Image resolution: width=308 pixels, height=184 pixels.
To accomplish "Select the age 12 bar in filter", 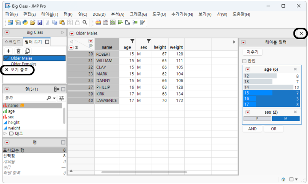I will (271, 76).
